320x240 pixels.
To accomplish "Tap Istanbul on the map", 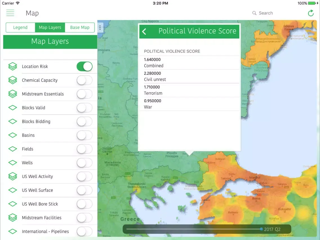I will [x=254, y=177].
